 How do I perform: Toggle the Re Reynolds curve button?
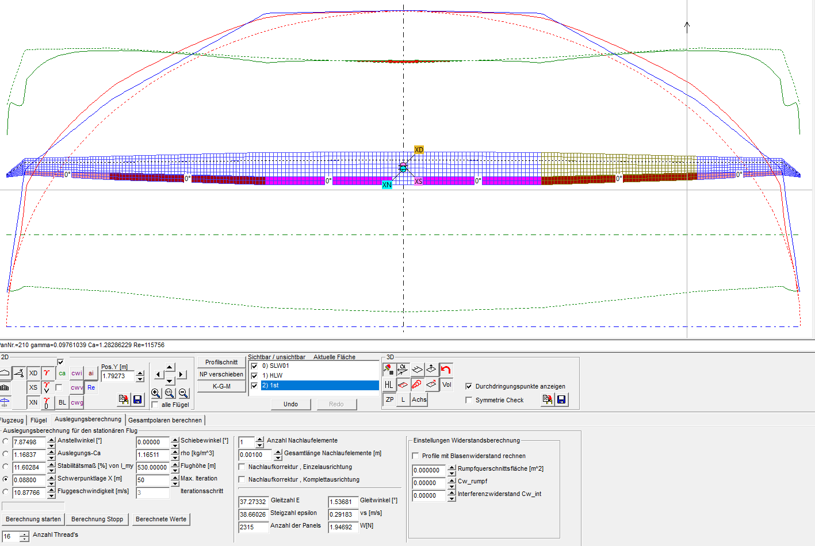coord(91,387)
